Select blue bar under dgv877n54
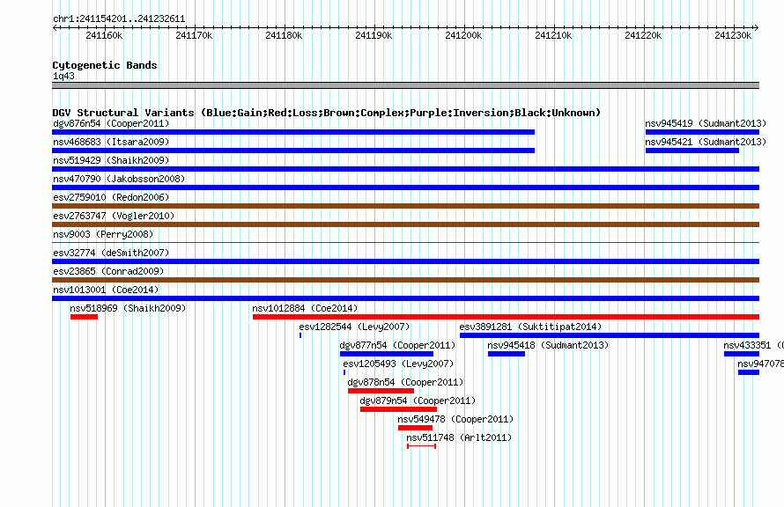The image size is (784, 507). click(387, 354)
